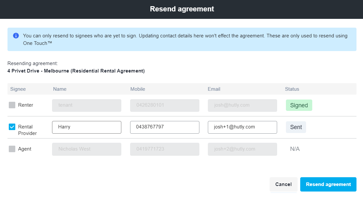
Task: Click the Agent name Nicholas West field
Action: 87,149
